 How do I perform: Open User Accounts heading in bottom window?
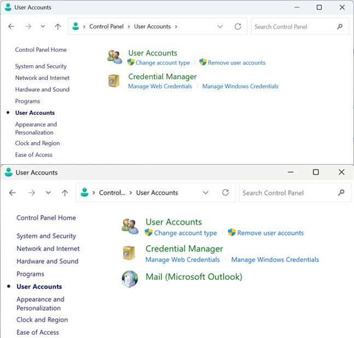[173, 222]
